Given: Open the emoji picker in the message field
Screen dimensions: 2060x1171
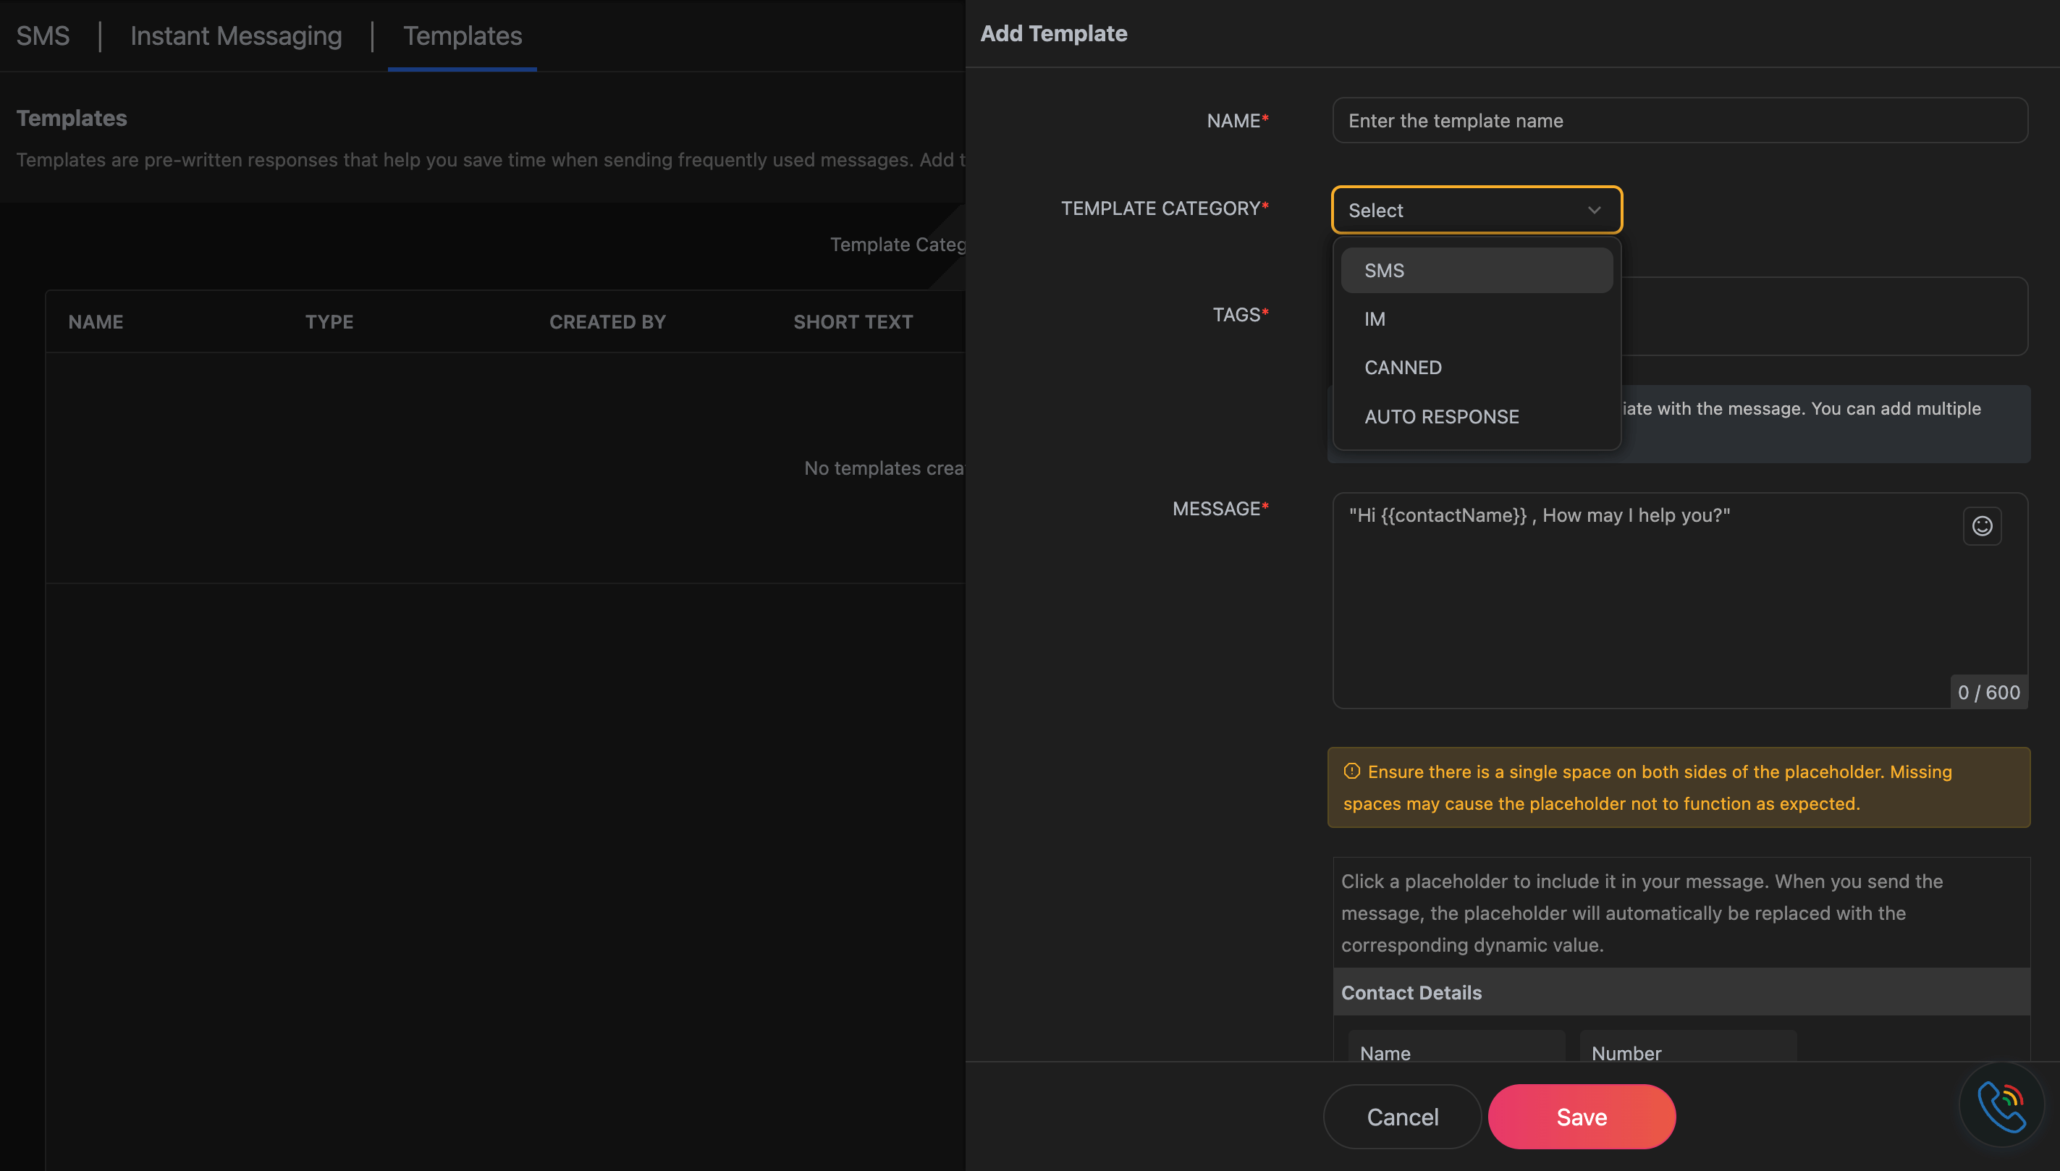Looking at the screenshot, I should (x=1983, y=525).
